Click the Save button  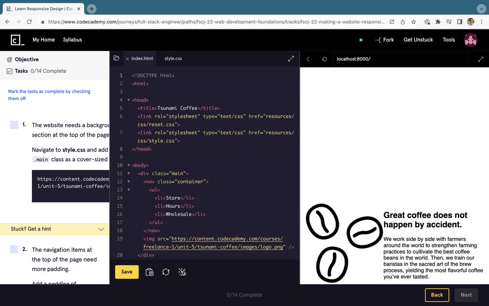(127, 272)
